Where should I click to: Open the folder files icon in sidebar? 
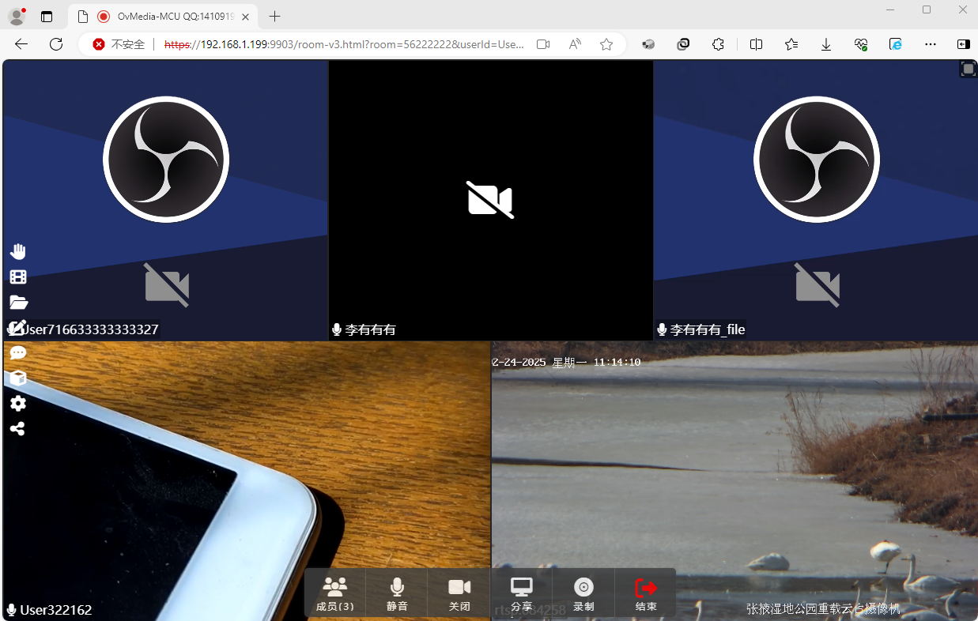18,302
